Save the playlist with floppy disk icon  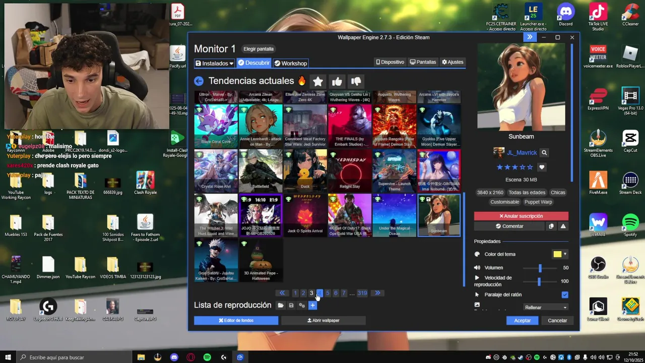[x=291, y=306]
